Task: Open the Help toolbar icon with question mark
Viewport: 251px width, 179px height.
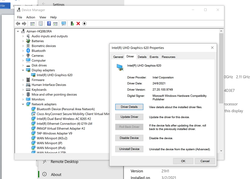Action: click(x=49, y=24)
